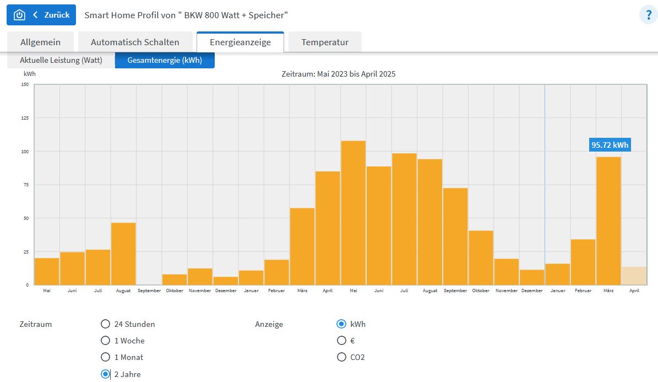Show Aktuelle Leistung (Watt) view
This screenshot has height=382, width=658.
click(61, 60)
